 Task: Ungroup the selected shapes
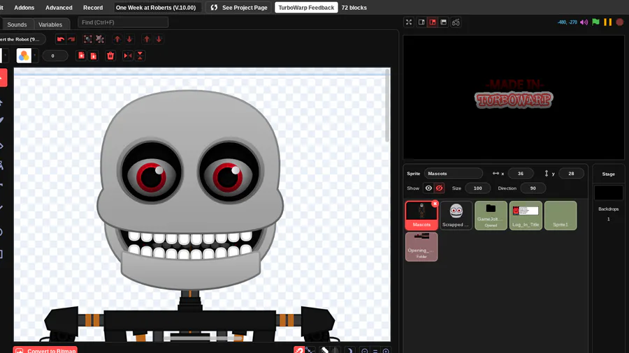[100, 39]
